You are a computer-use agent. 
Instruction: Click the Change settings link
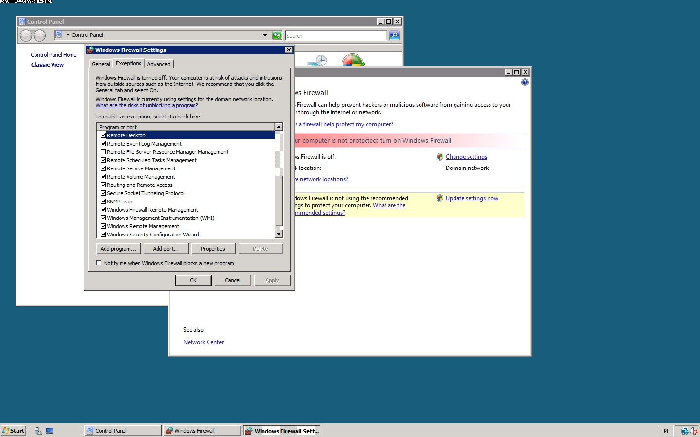466,157
